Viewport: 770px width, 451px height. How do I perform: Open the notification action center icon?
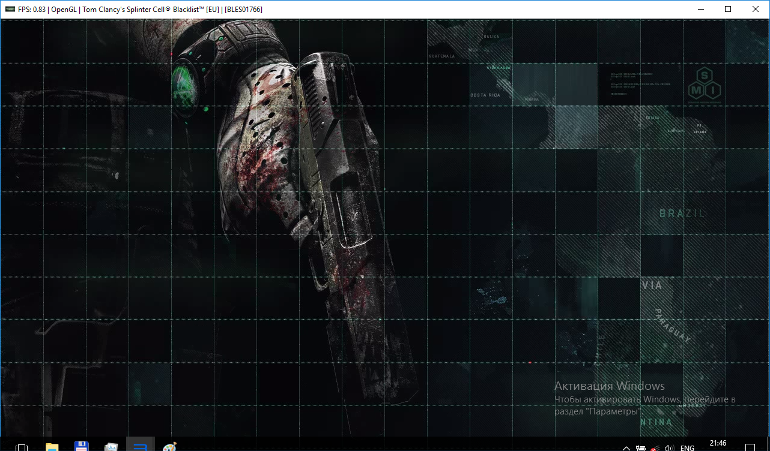point(749,447)
